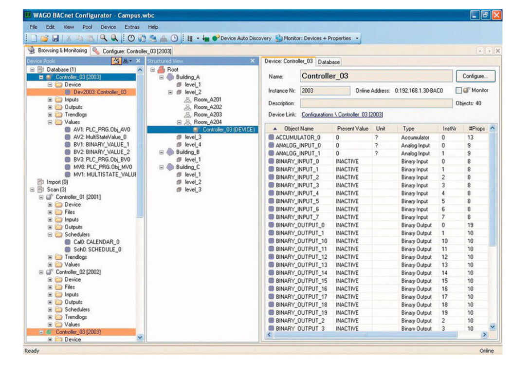Click the Monitor: Devices + Properties globe icon
The width and height of the screenshot is (512, 365).
click(279, 38)
